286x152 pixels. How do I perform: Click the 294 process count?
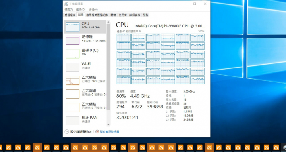[120, 107]
